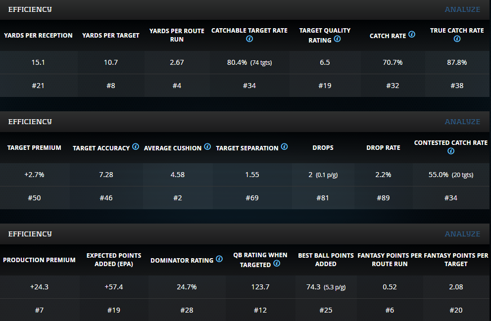Select the Target Premium column header
491x321 pixels.
pos(34,148)
